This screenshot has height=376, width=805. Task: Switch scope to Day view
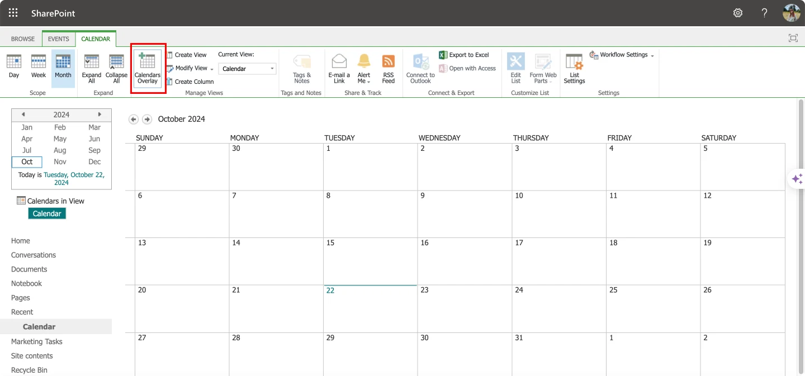coord(14,66)
